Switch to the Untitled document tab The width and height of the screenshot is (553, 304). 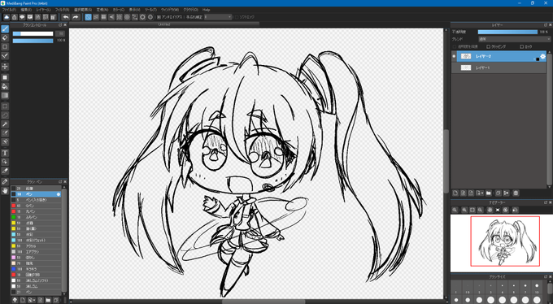click(164, 24)
